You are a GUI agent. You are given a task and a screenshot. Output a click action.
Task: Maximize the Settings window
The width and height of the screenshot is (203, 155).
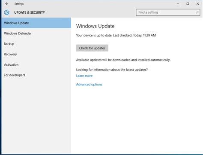pos(188,4)
